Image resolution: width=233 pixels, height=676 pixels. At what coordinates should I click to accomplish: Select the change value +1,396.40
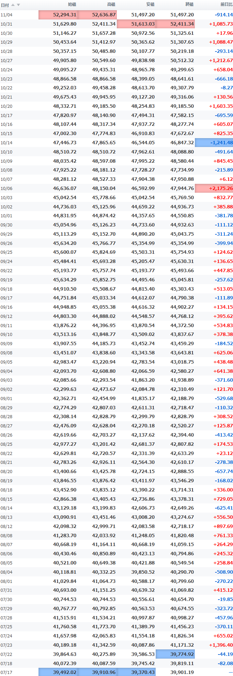(x=221, y=645)
